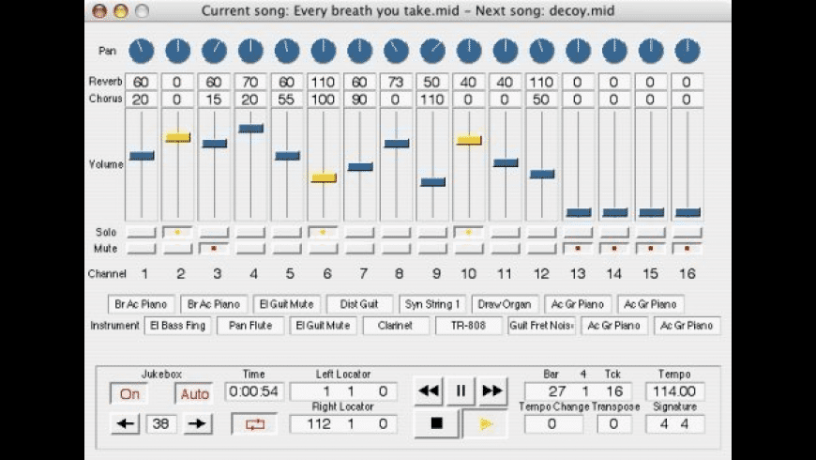Click the rewind playback button
Viewport: 816px width, 460px height.
point(429,391)
